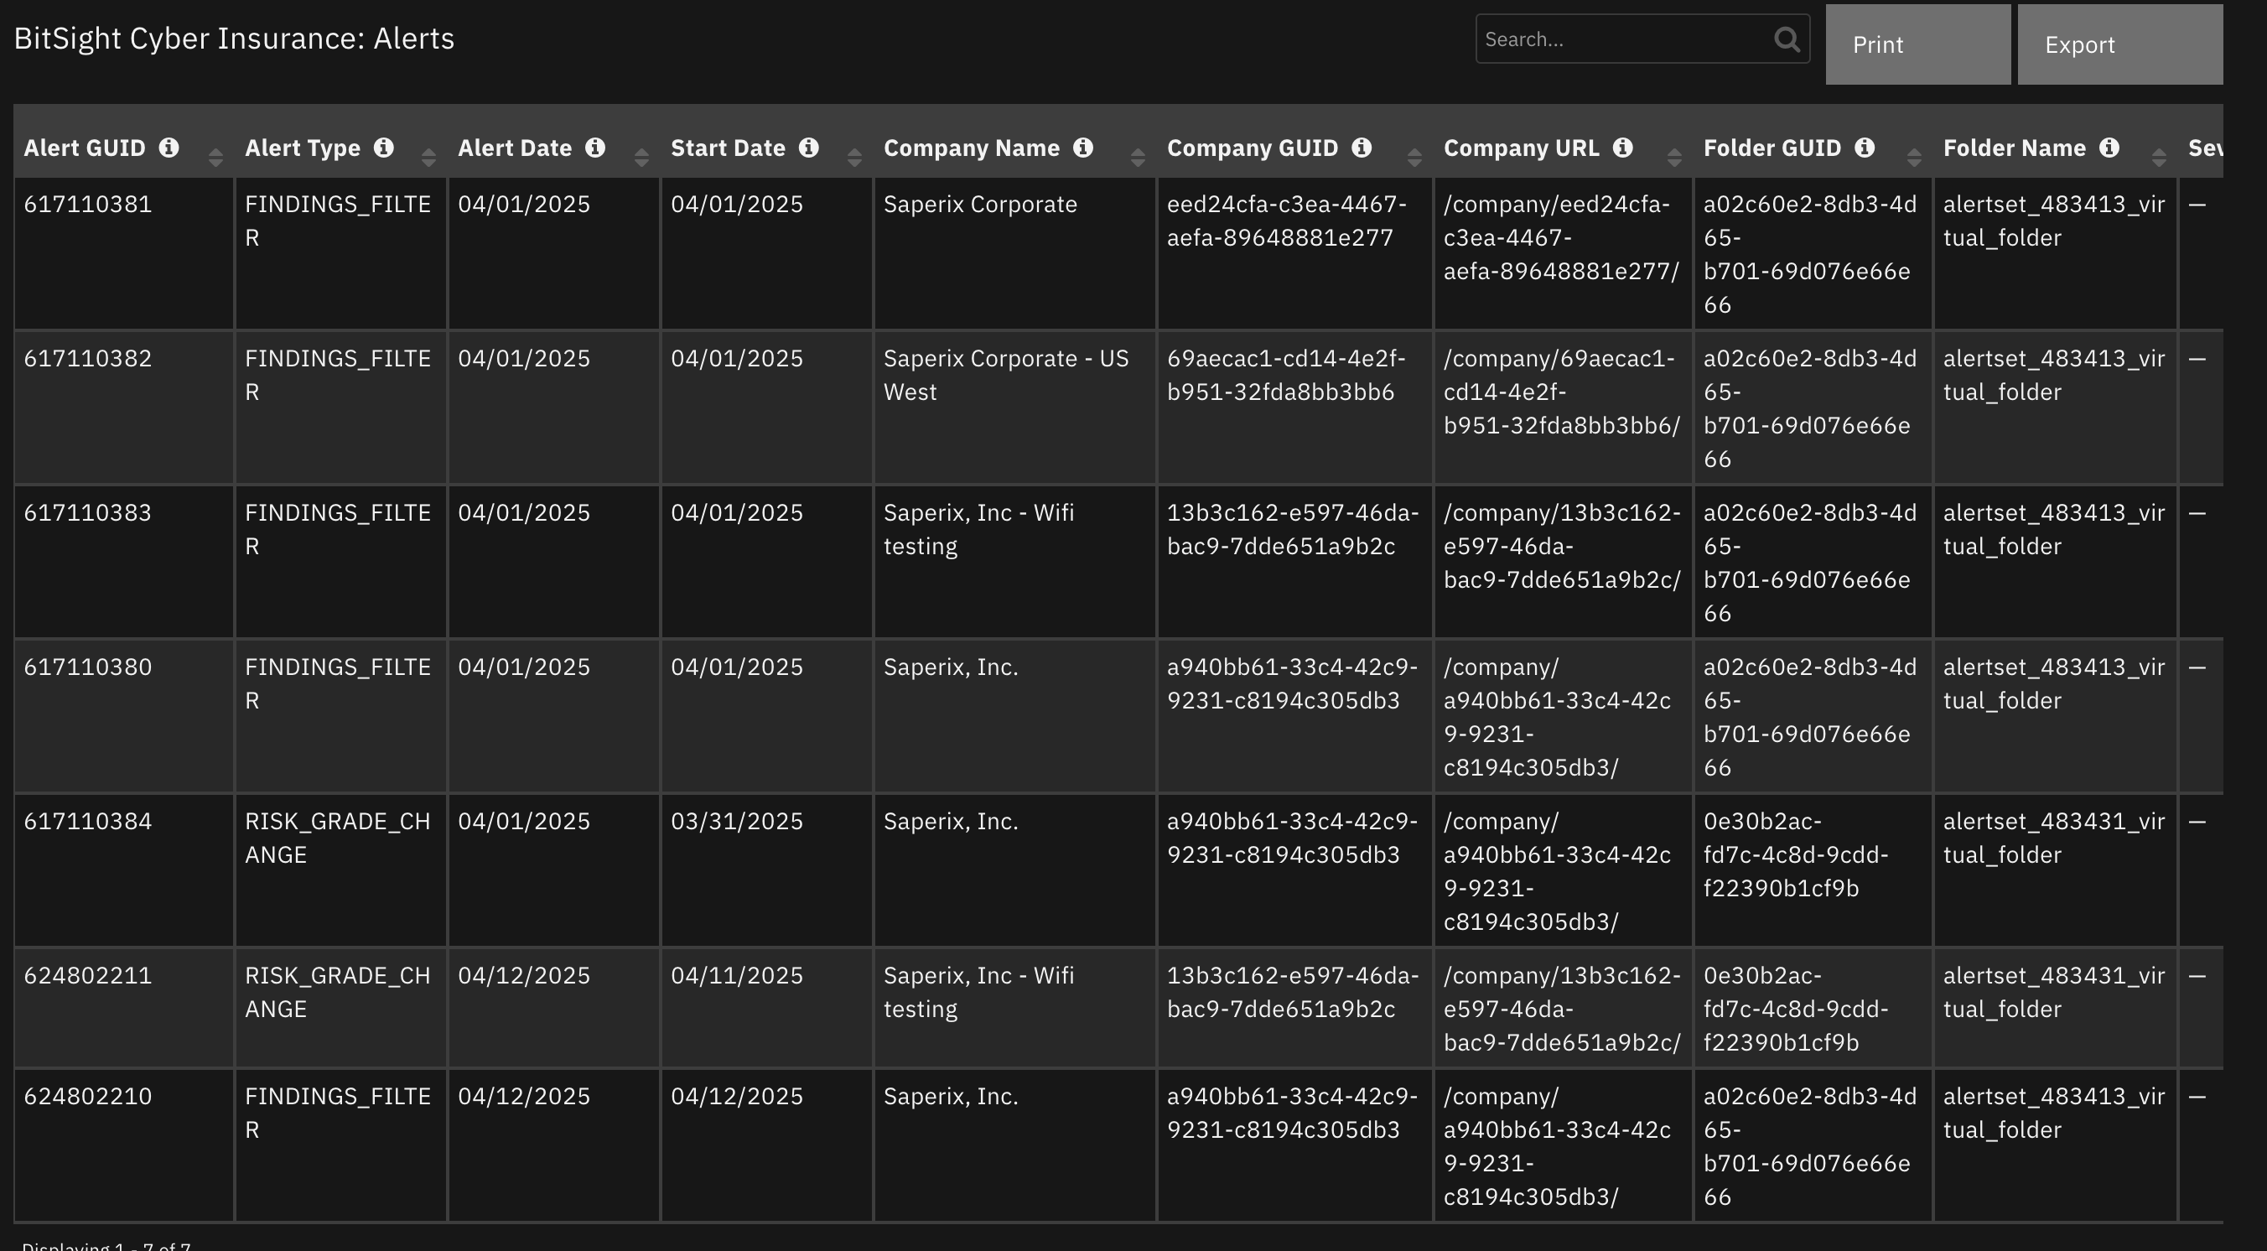The height and width of the screenshot is (1251, 2267).
Task: Click the info icon beside Alert Date
Action: [x=596, y=148]
